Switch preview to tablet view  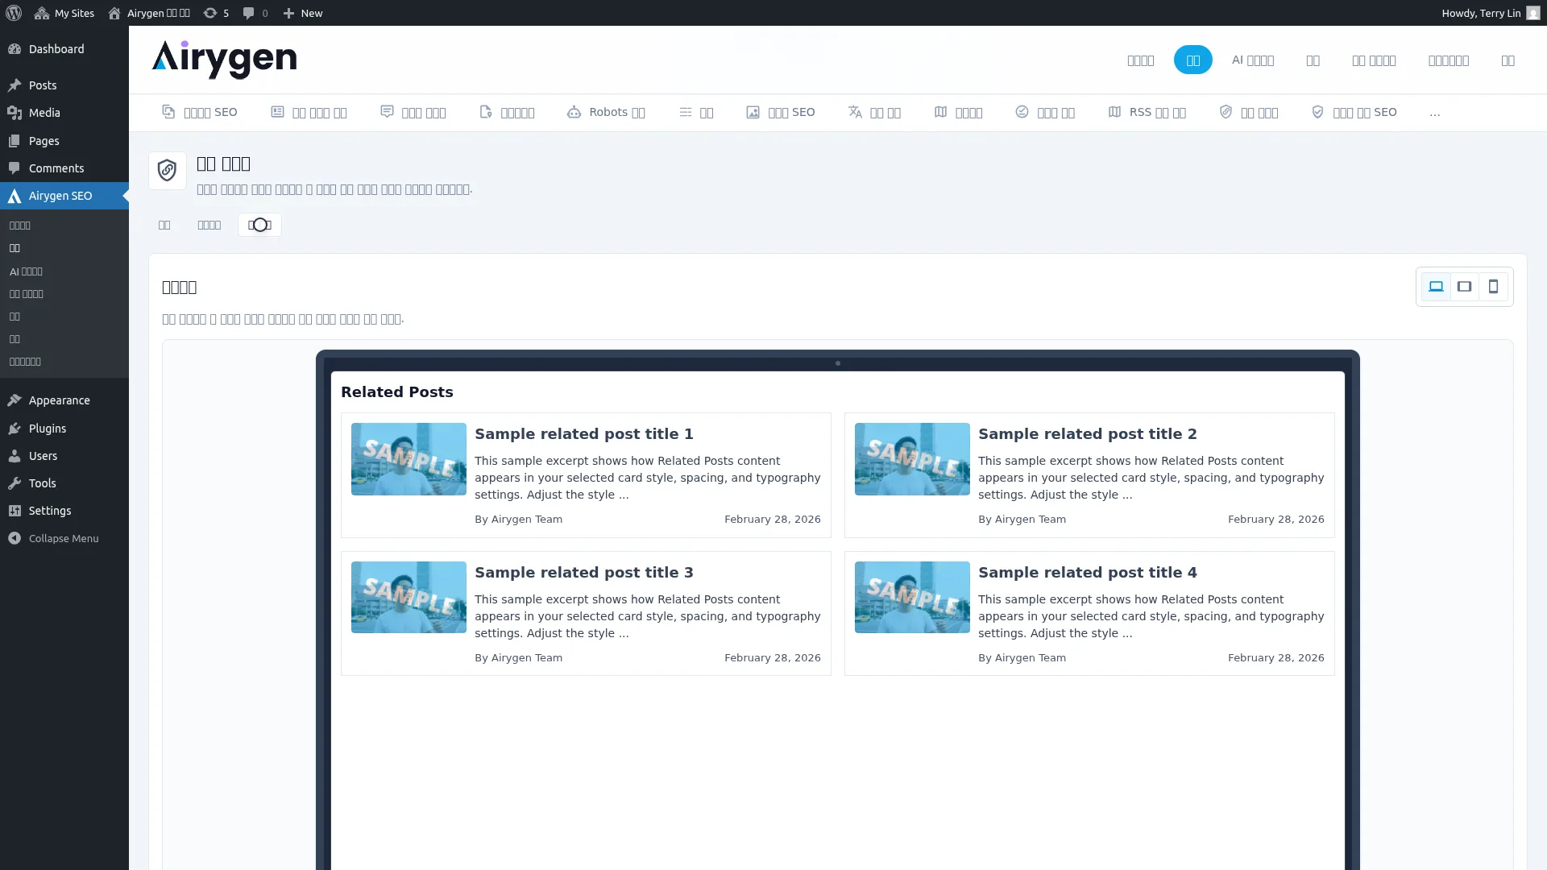tap(1464, 287)
